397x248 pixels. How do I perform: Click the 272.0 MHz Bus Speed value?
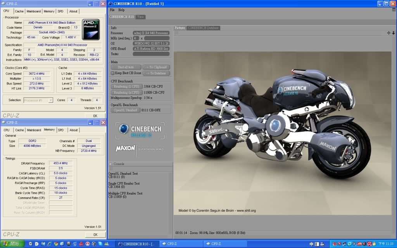36,84
